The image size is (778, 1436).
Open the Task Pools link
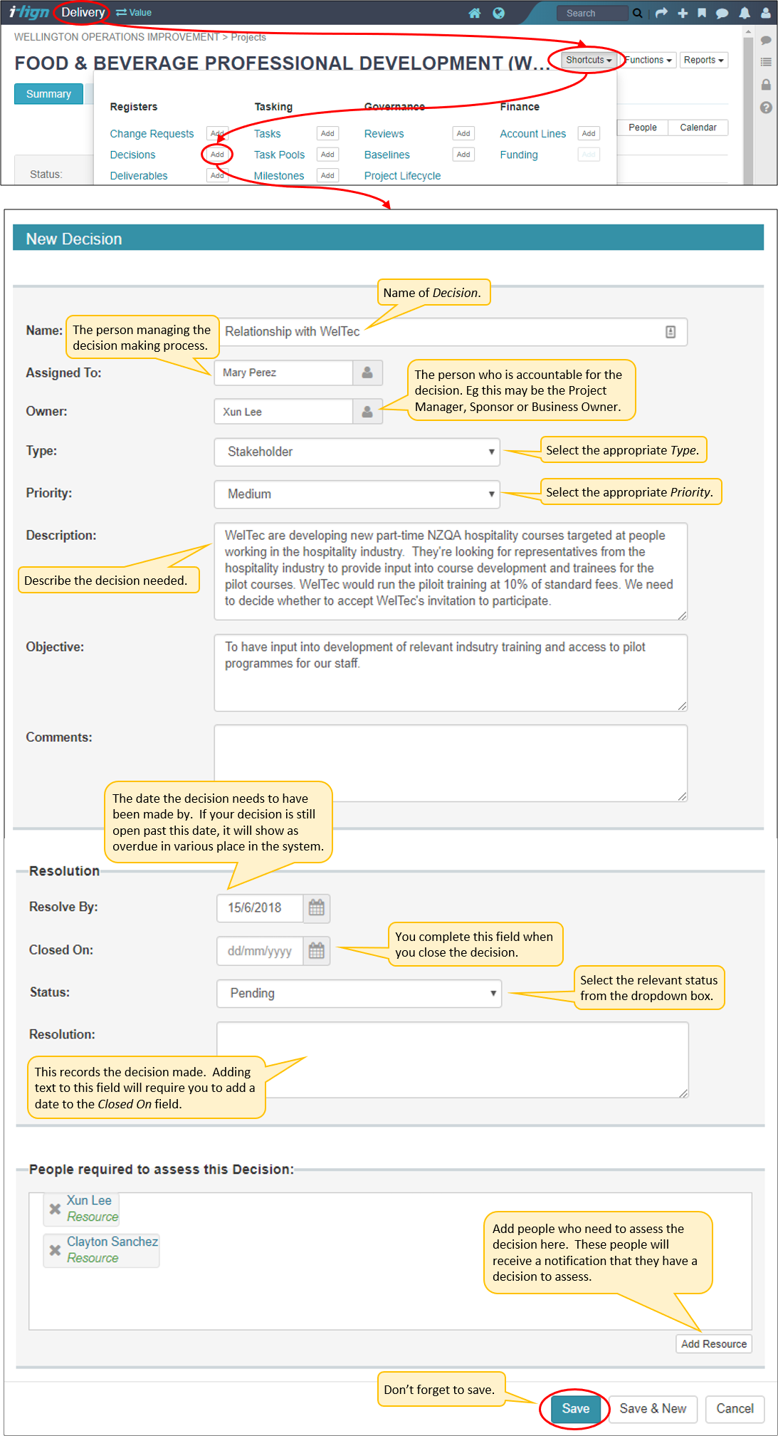click(279, 155)
